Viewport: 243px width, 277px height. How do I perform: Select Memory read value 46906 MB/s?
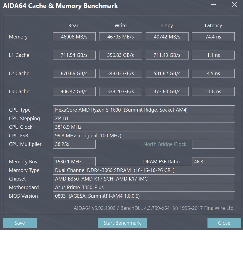pyautogui.click(x=74, y=37)
